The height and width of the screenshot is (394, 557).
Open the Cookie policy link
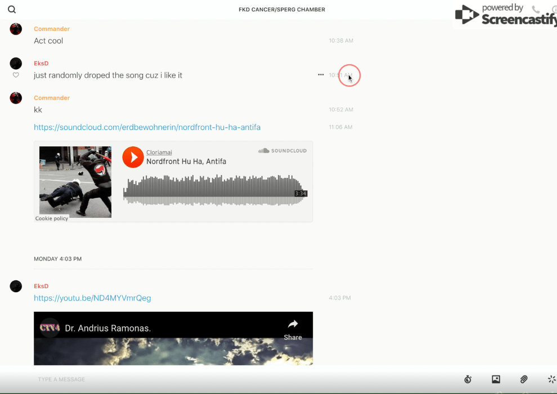[52, 218]
